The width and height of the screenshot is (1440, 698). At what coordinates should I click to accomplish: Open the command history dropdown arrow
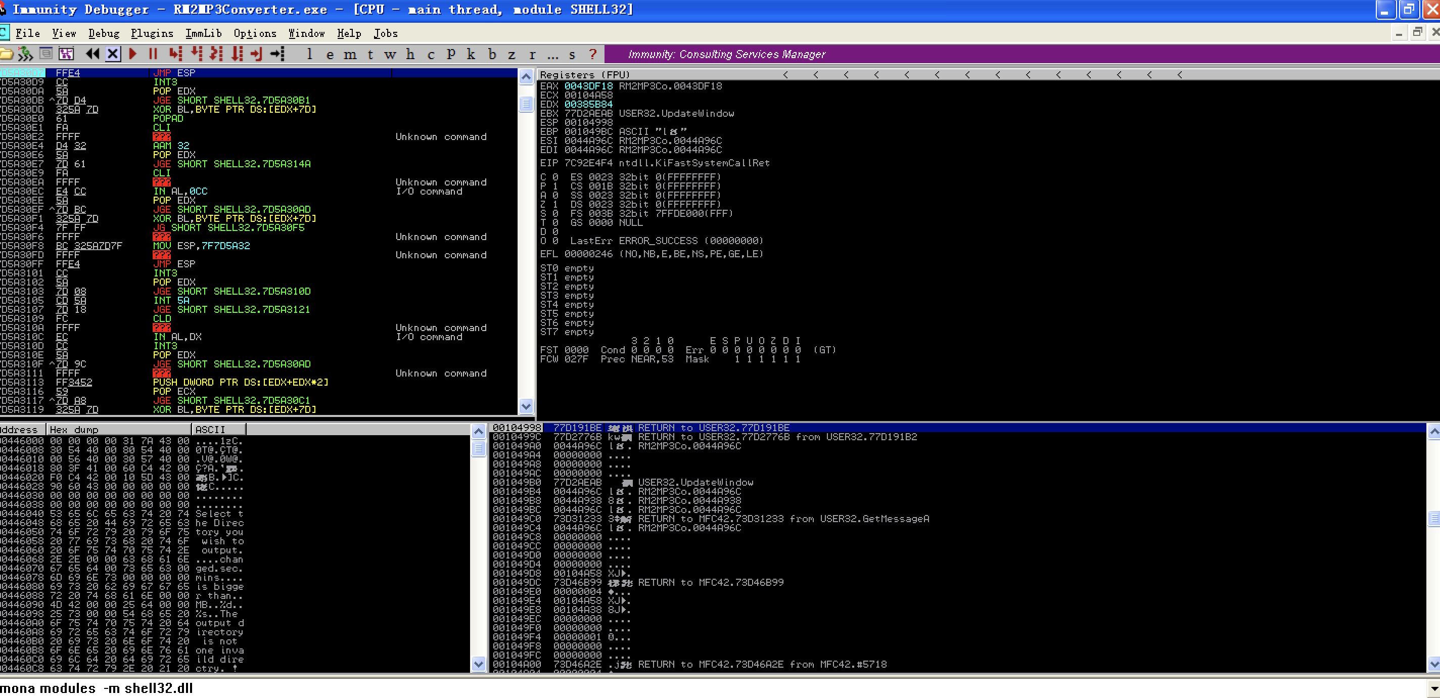(1433, 688)
